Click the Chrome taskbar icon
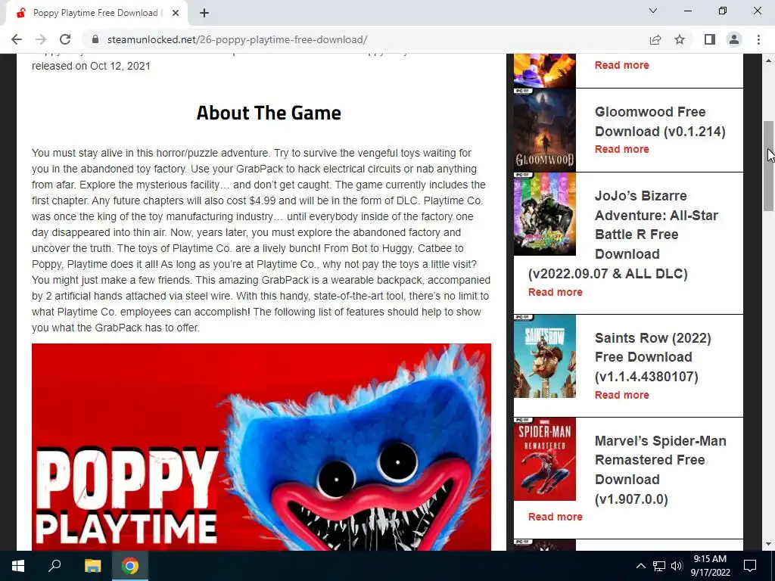The height and width of the screenshot is (581, 775). tap(130, 566)
